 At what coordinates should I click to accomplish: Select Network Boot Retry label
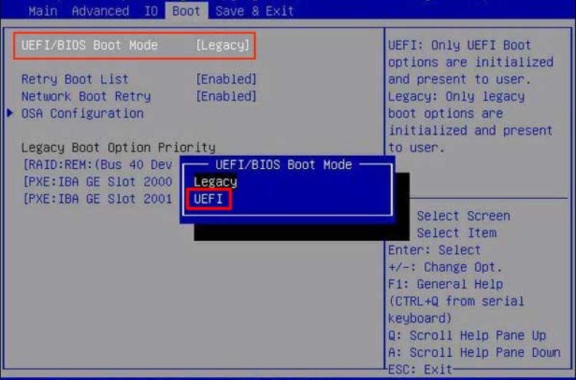coord(86,96)
